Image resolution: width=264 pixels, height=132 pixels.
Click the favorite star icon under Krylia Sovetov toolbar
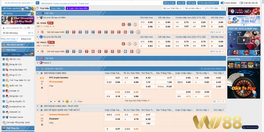(x=51, y=102)
